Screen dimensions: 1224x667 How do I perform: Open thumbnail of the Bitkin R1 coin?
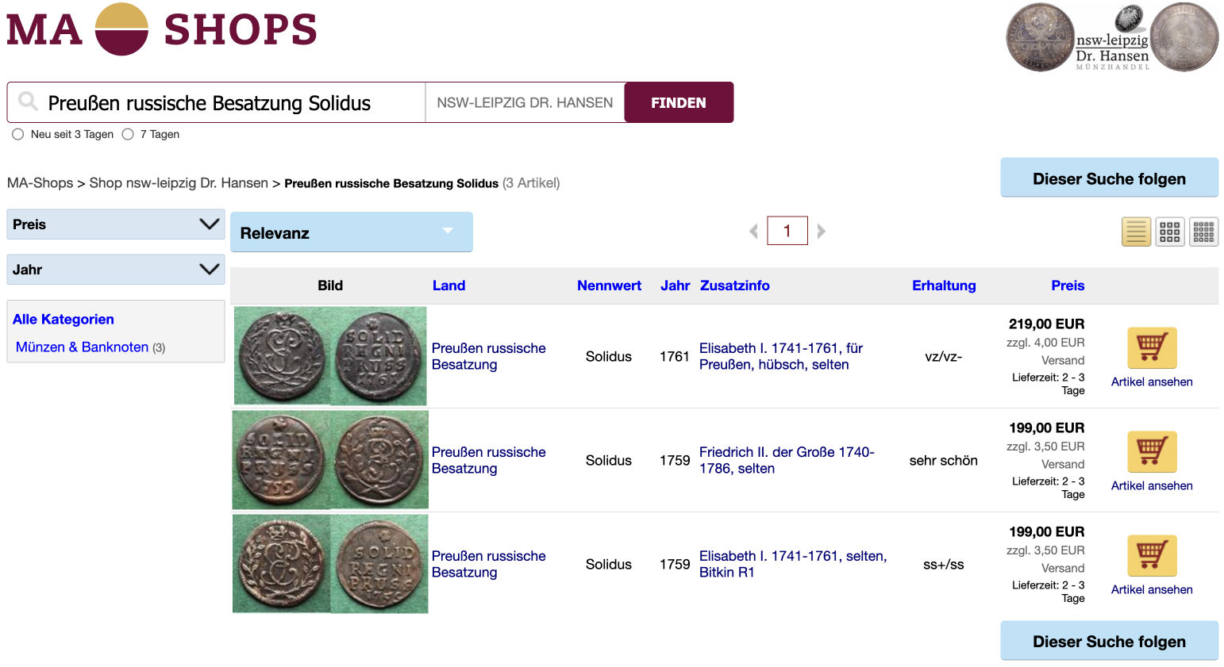point(330,564)
